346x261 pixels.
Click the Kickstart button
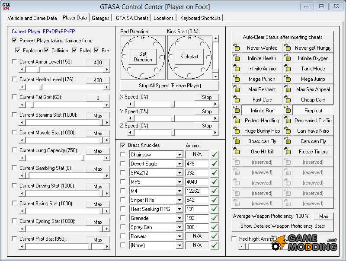click(x=189, y=57)
